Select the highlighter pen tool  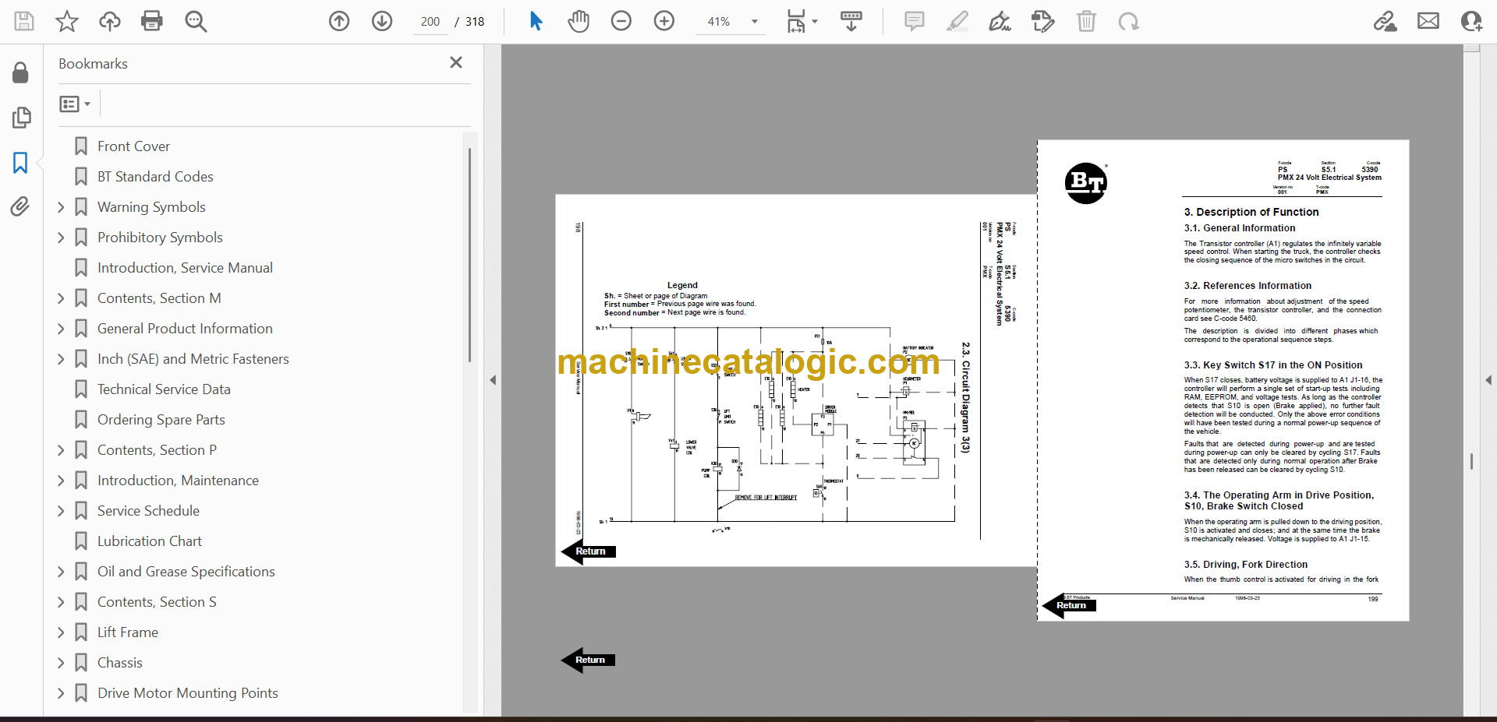click(957, 21)
